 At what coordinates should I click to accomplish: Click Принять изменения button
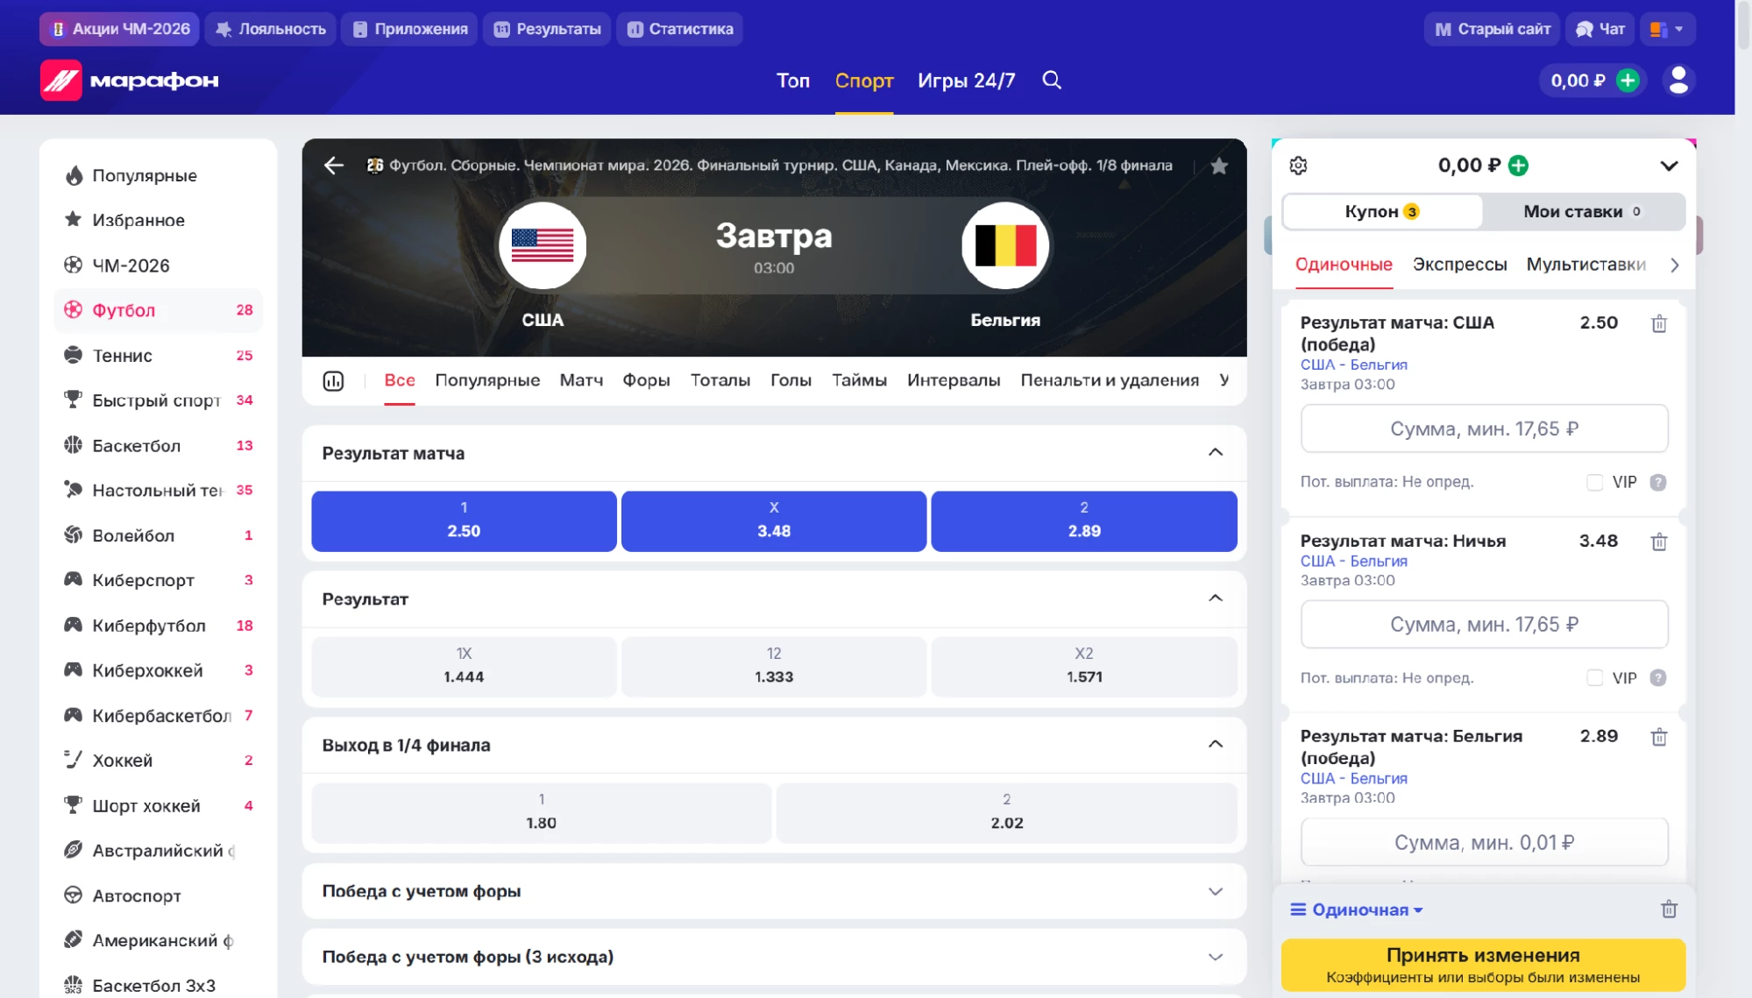[1483, 965]
